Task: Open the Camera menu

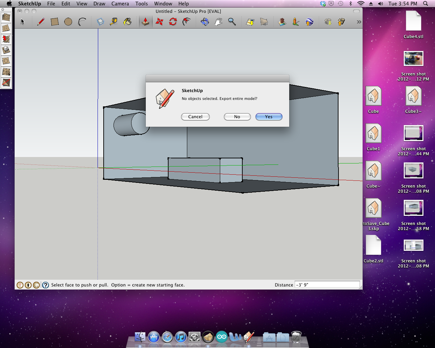Action: 120,4
